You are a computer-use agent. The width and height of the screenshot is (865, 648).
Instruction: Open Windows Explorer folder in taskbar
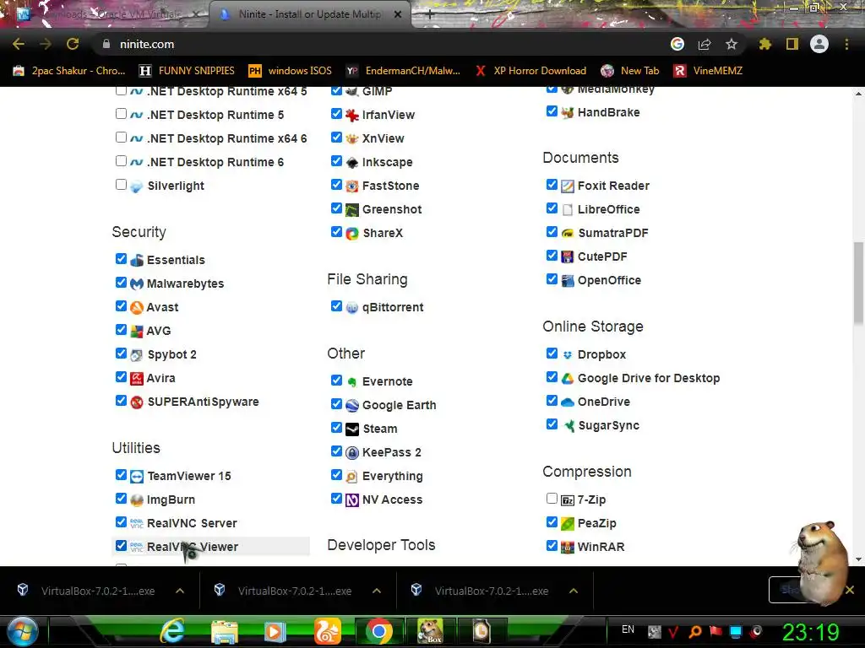224,631
